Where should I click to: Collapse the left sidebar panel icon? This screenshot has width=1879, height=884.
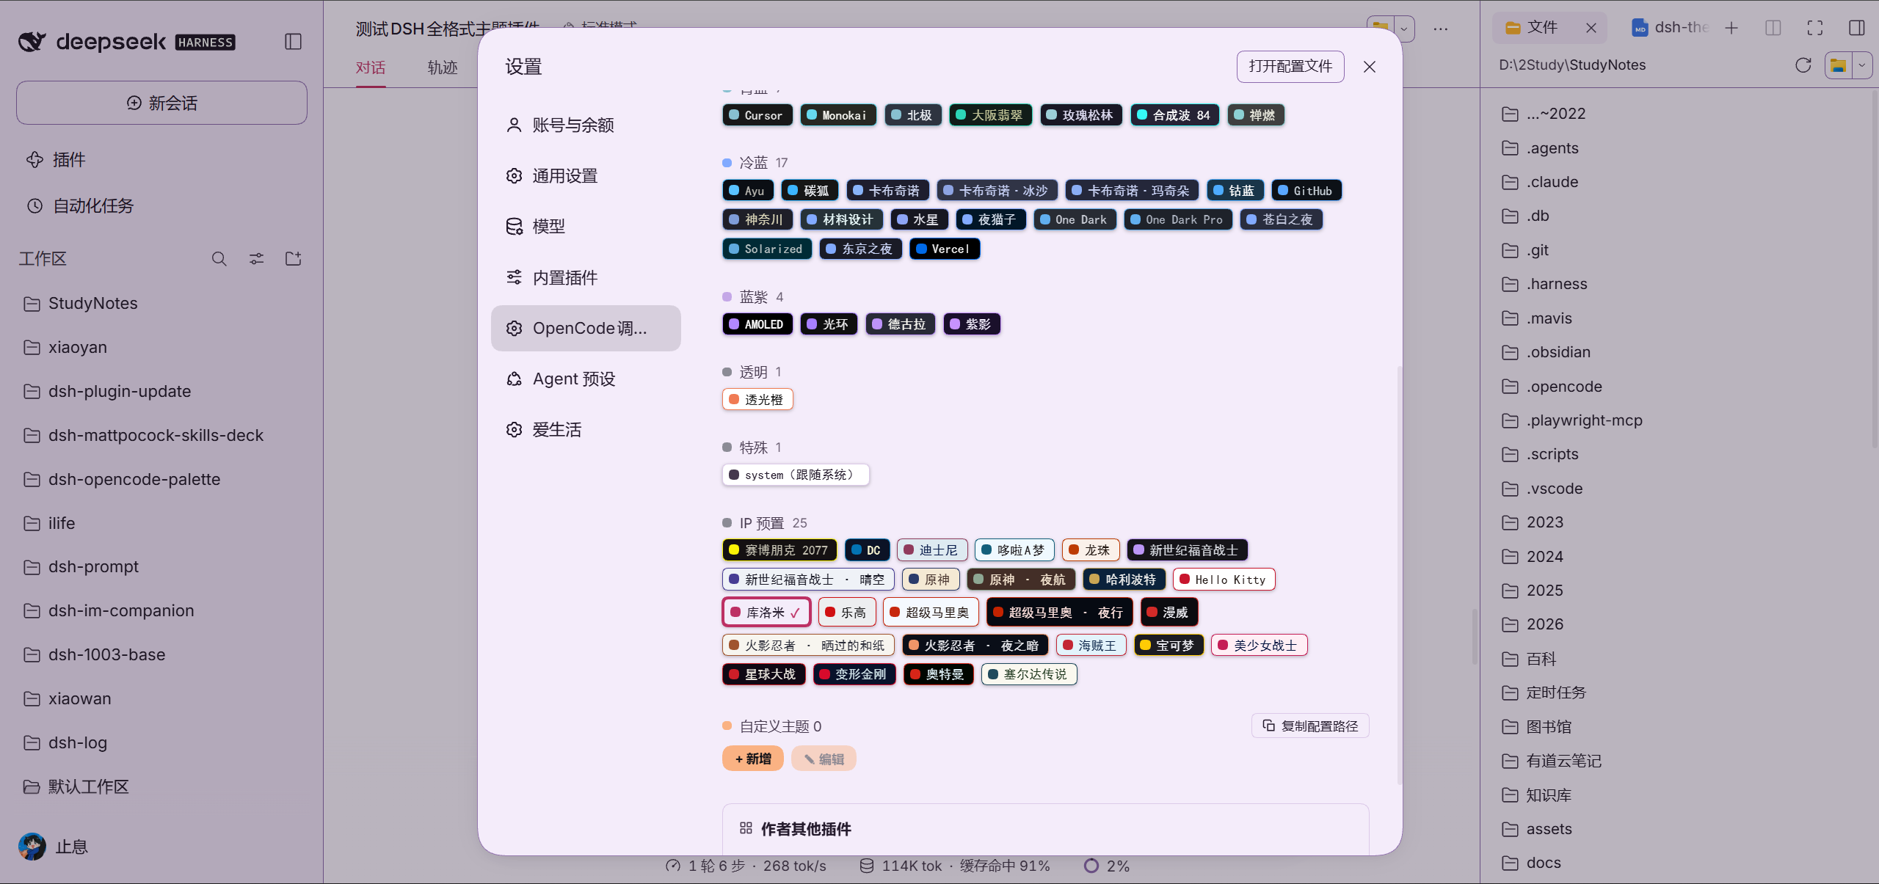click(x=293, y=42)
